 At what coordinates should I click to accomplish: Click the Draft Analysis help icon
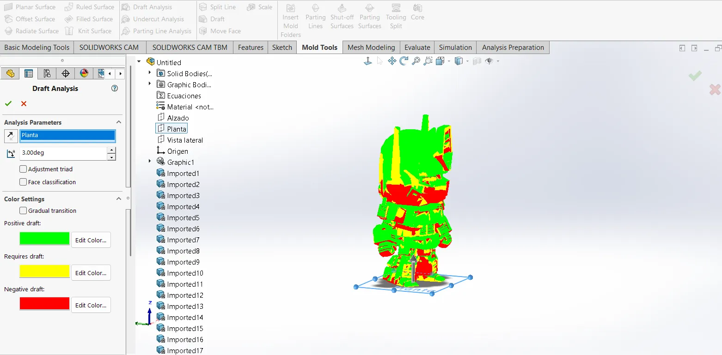point(115,88)
